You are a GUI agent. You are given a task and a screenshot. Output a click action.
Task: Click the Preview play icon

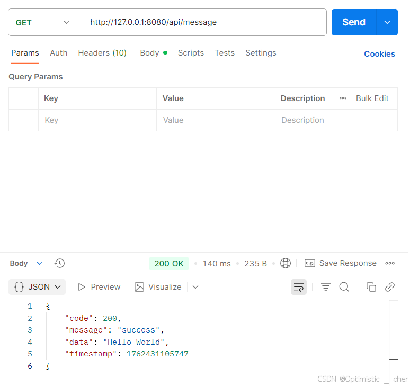[x=82, y=287]
